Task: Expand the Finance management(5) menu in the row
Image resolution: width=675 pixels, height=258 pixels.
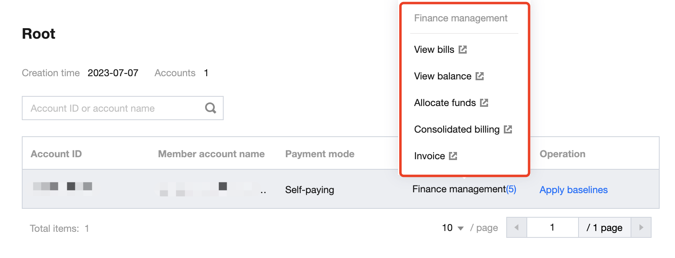Action: pyautogui.click(x=464, y=189)
